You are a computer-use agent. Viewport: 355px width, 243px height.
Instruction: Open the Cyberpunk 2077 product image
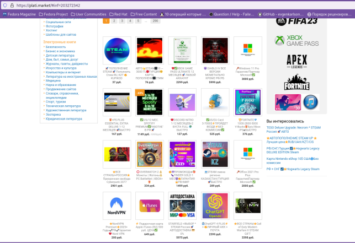[117, 154]
